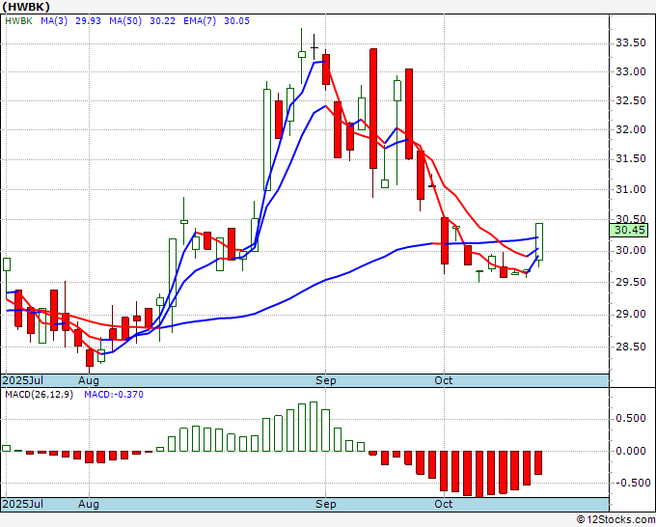Click the 28.50 price axis label
The width and height of the screenshot is (656, 527).
point(631,347)
